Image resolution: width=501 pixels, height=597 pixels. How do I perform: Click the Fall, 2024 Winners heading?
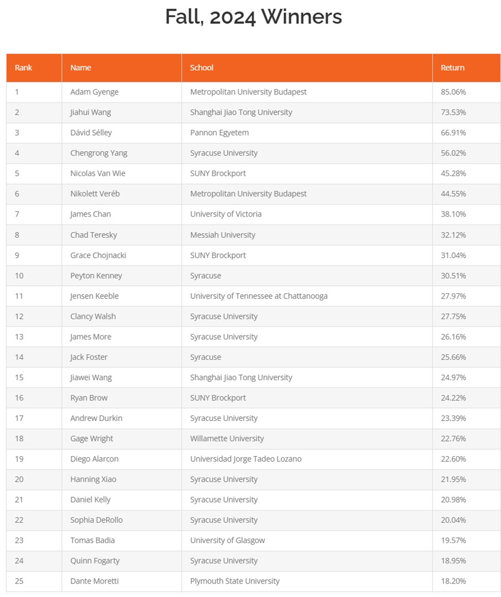click(x=253, y=17)
